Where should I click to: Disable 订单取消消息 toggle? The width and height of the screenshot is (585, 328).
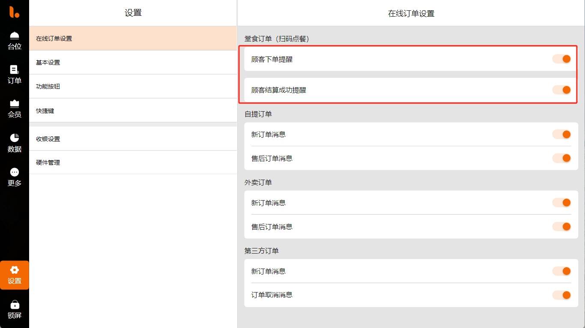562,295
